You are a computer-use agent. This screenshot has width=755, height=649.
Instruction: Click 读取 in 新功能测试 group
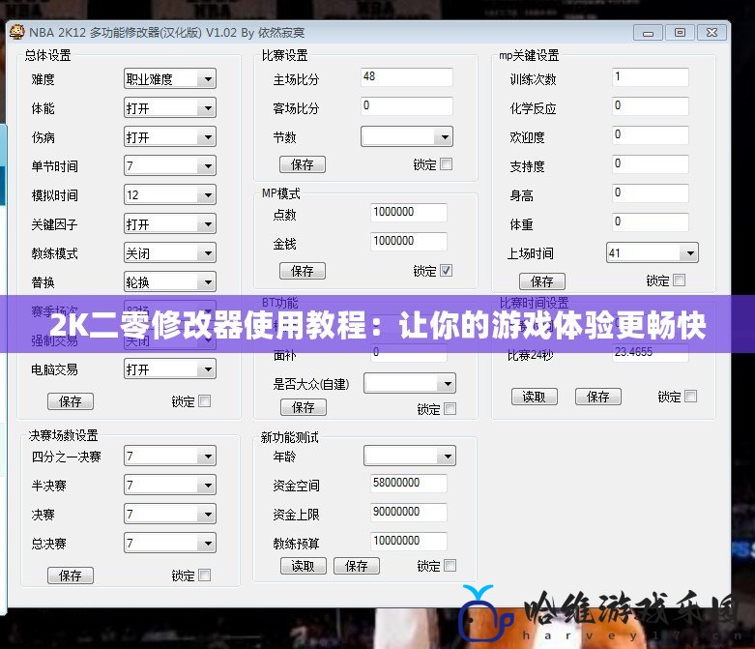coord(304,566)
